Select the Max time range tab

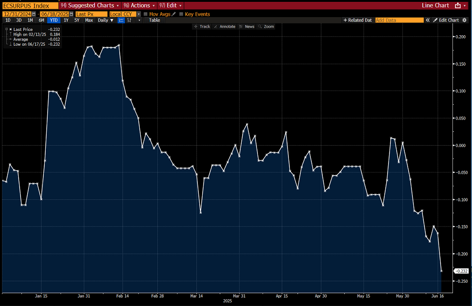pyautogui.click(x=89, y=20)
